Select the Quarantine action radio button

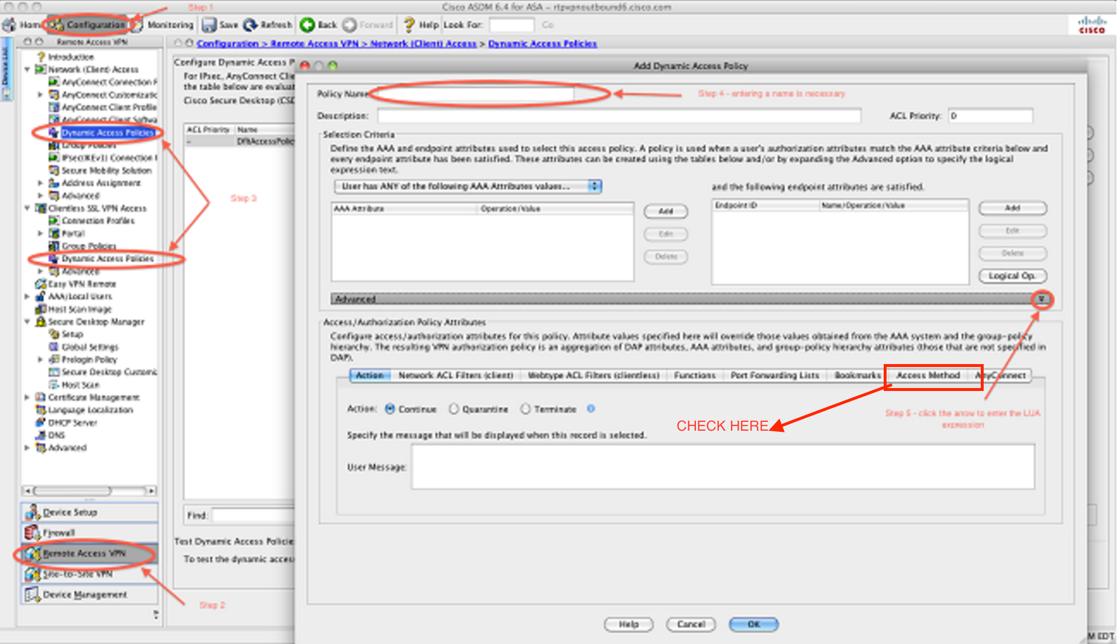(454, 409)
